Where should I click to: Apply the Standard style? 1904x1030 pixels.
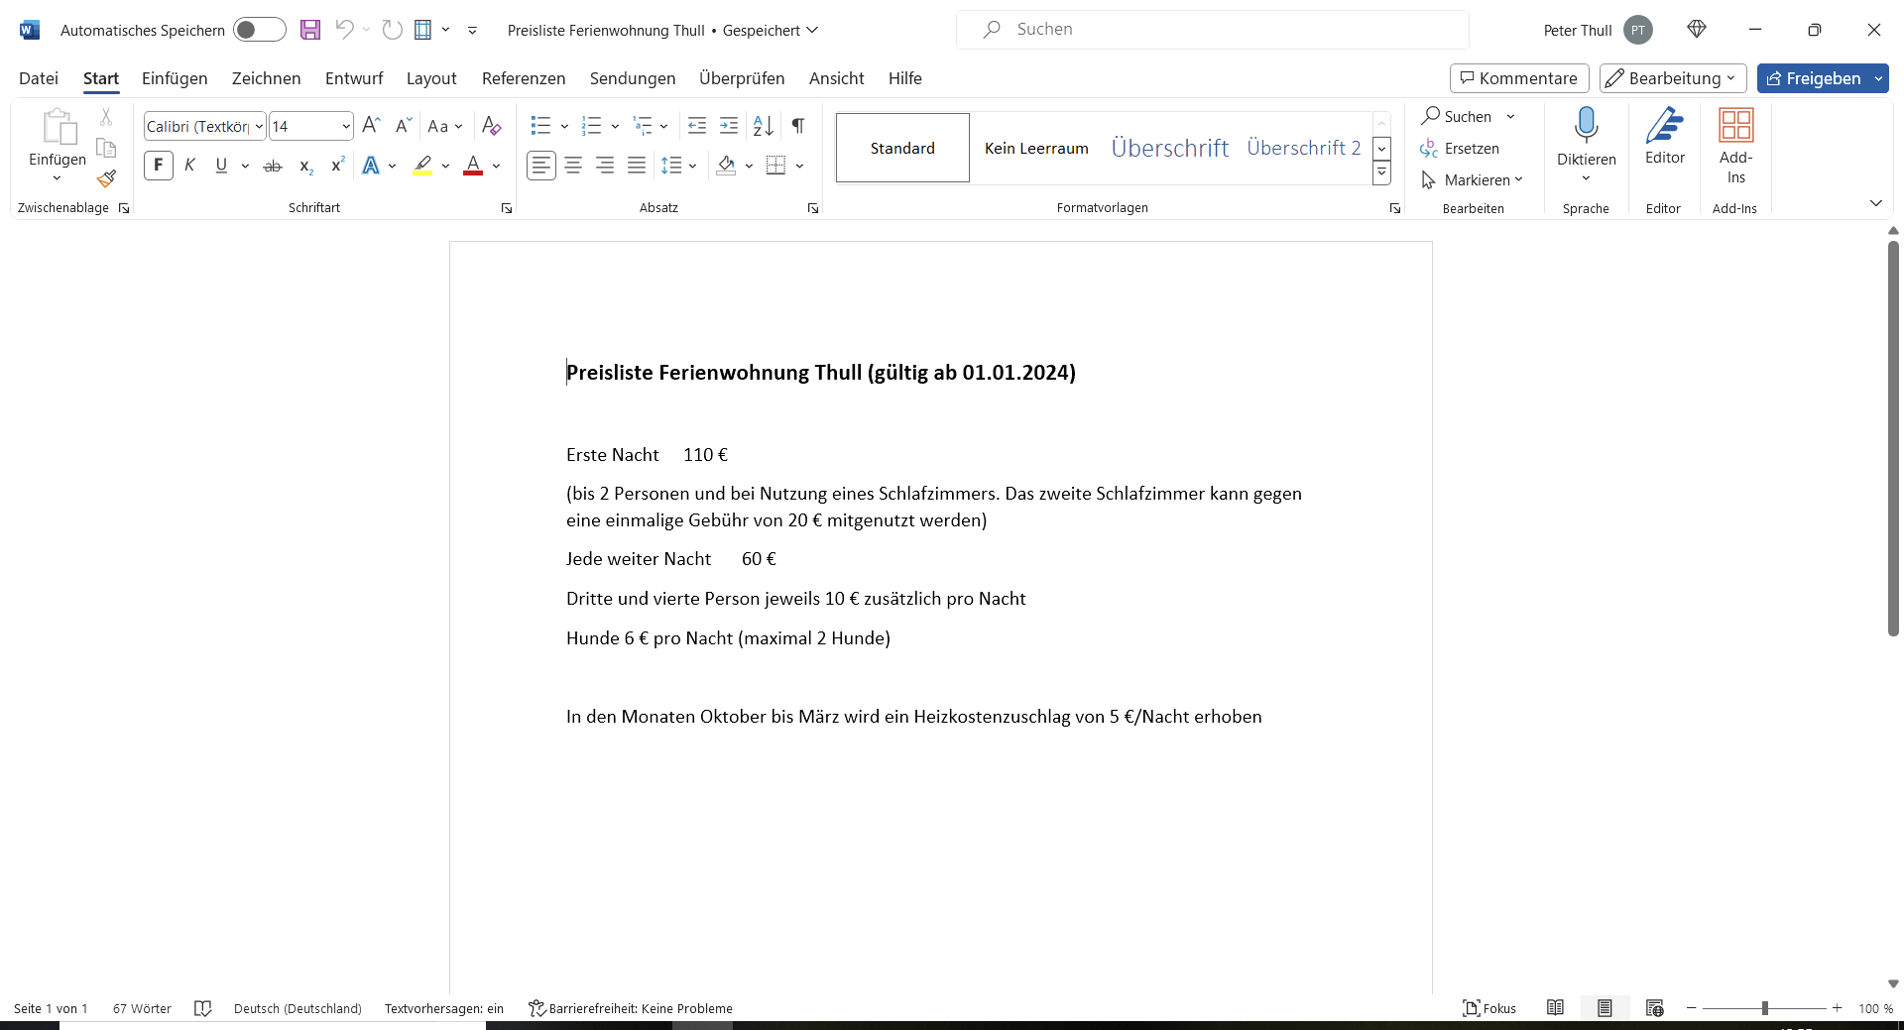902,148
